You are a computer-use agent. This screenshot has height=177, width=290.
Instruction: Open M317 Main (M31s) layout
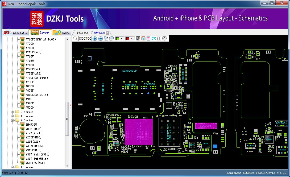(x=37, y=154)
